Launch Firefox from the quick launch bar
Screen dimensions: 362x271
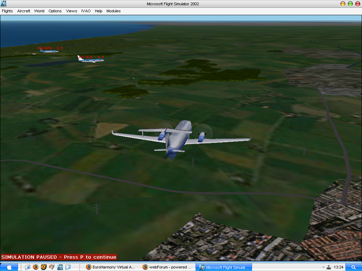point(36,267)
